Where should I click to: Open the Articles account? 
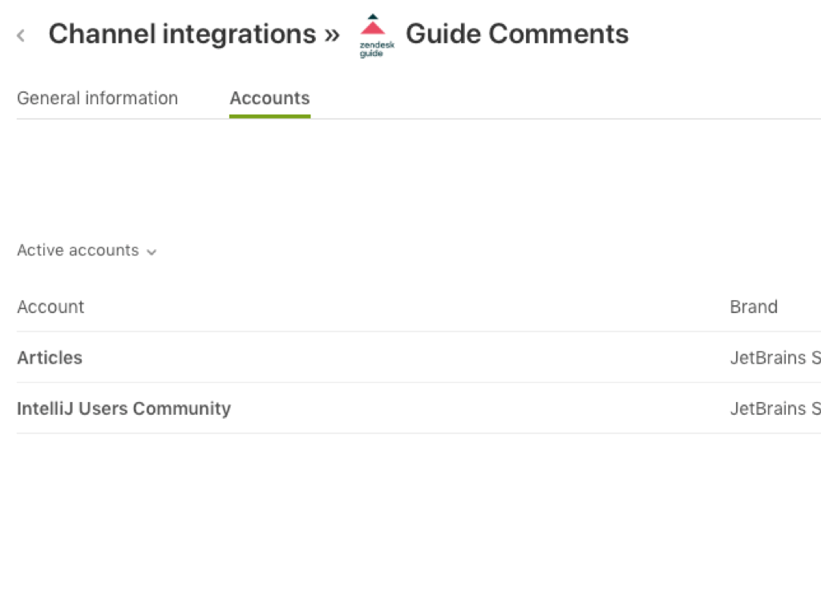point(50,358)
